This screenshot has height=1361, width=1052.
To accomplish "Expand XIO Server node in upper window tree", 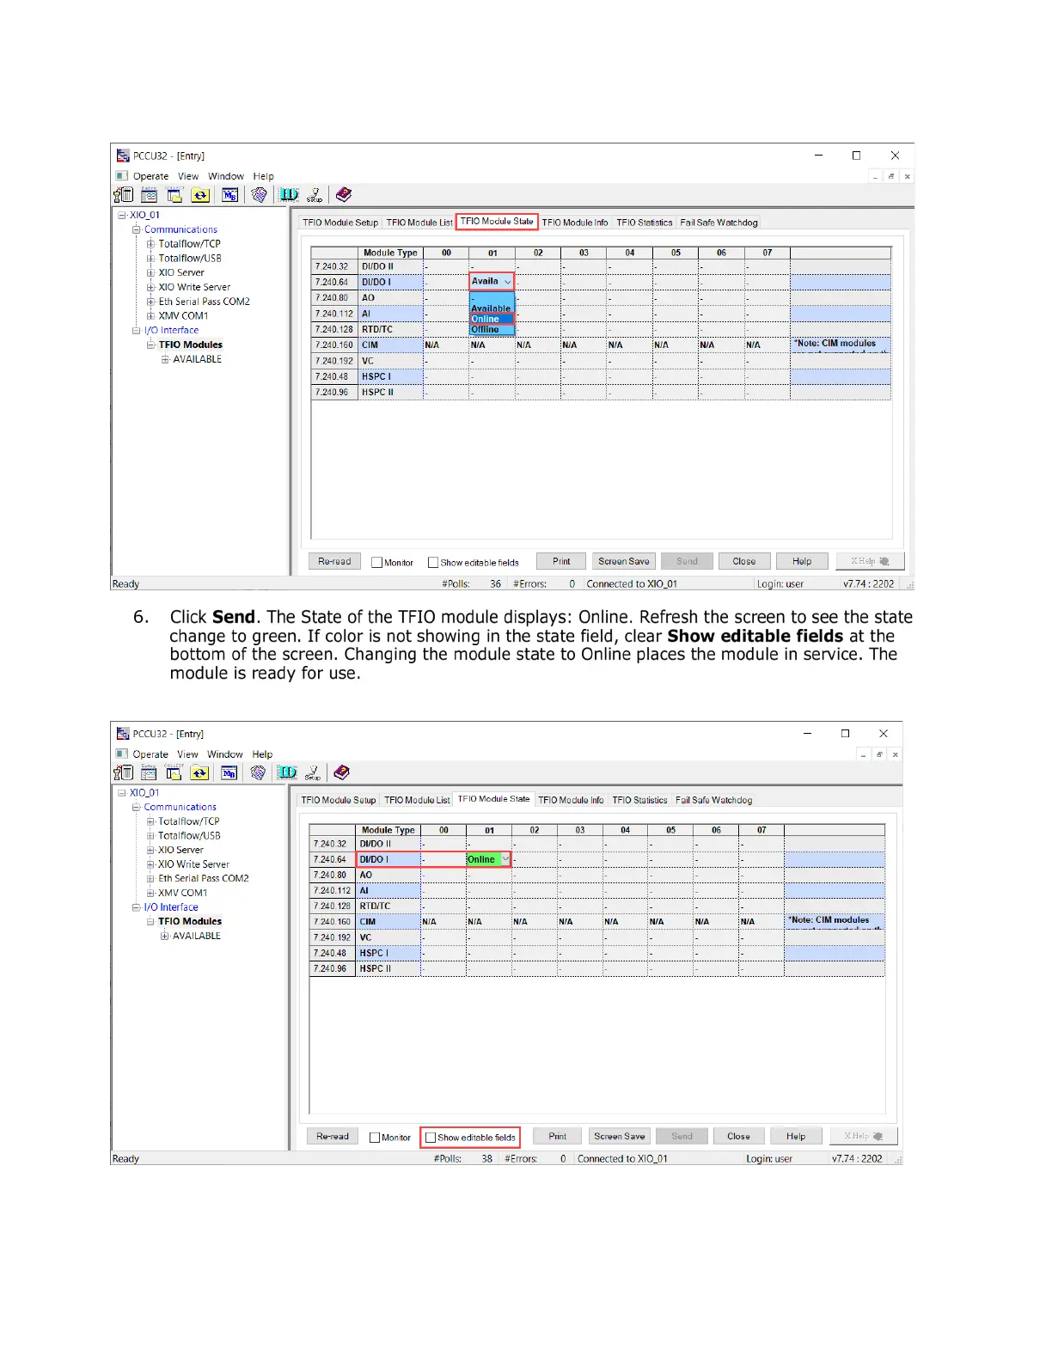I will coord(150,272).
